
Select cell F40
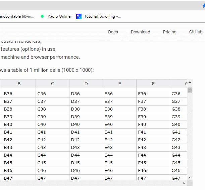click(x=153, y=125)
